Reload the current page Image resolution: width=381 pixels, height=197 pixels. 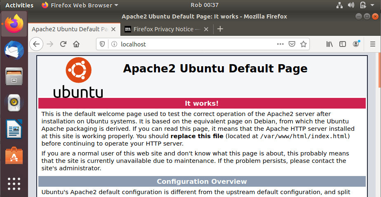[63, 44]
